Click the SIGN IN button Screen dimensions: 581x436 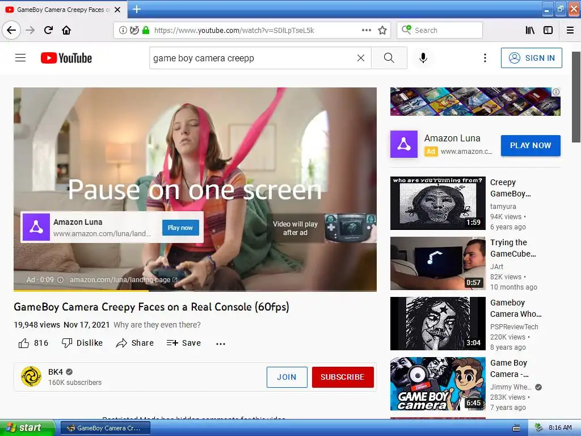click(x=531, y=58)
